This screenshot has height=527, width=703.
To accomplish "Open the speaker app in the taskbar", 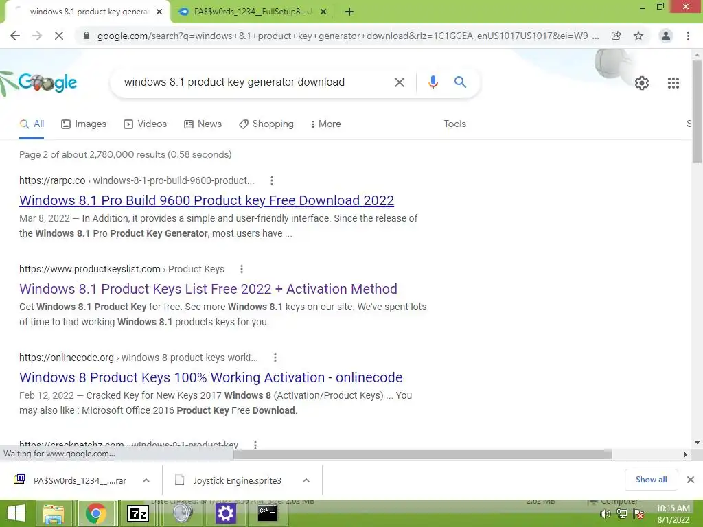I will click(183, 513).
